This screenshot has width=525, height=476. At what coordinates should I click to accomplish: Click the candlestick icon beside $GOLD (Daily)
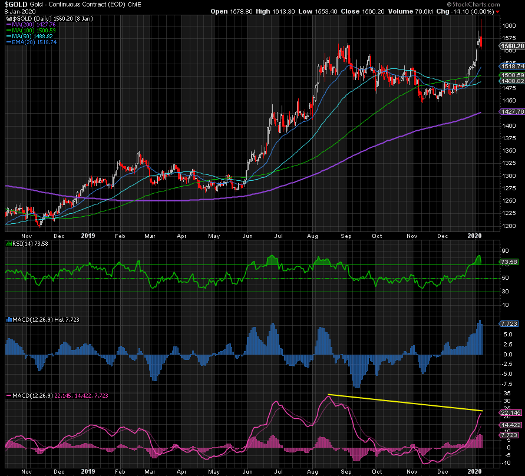click(9, 19)
